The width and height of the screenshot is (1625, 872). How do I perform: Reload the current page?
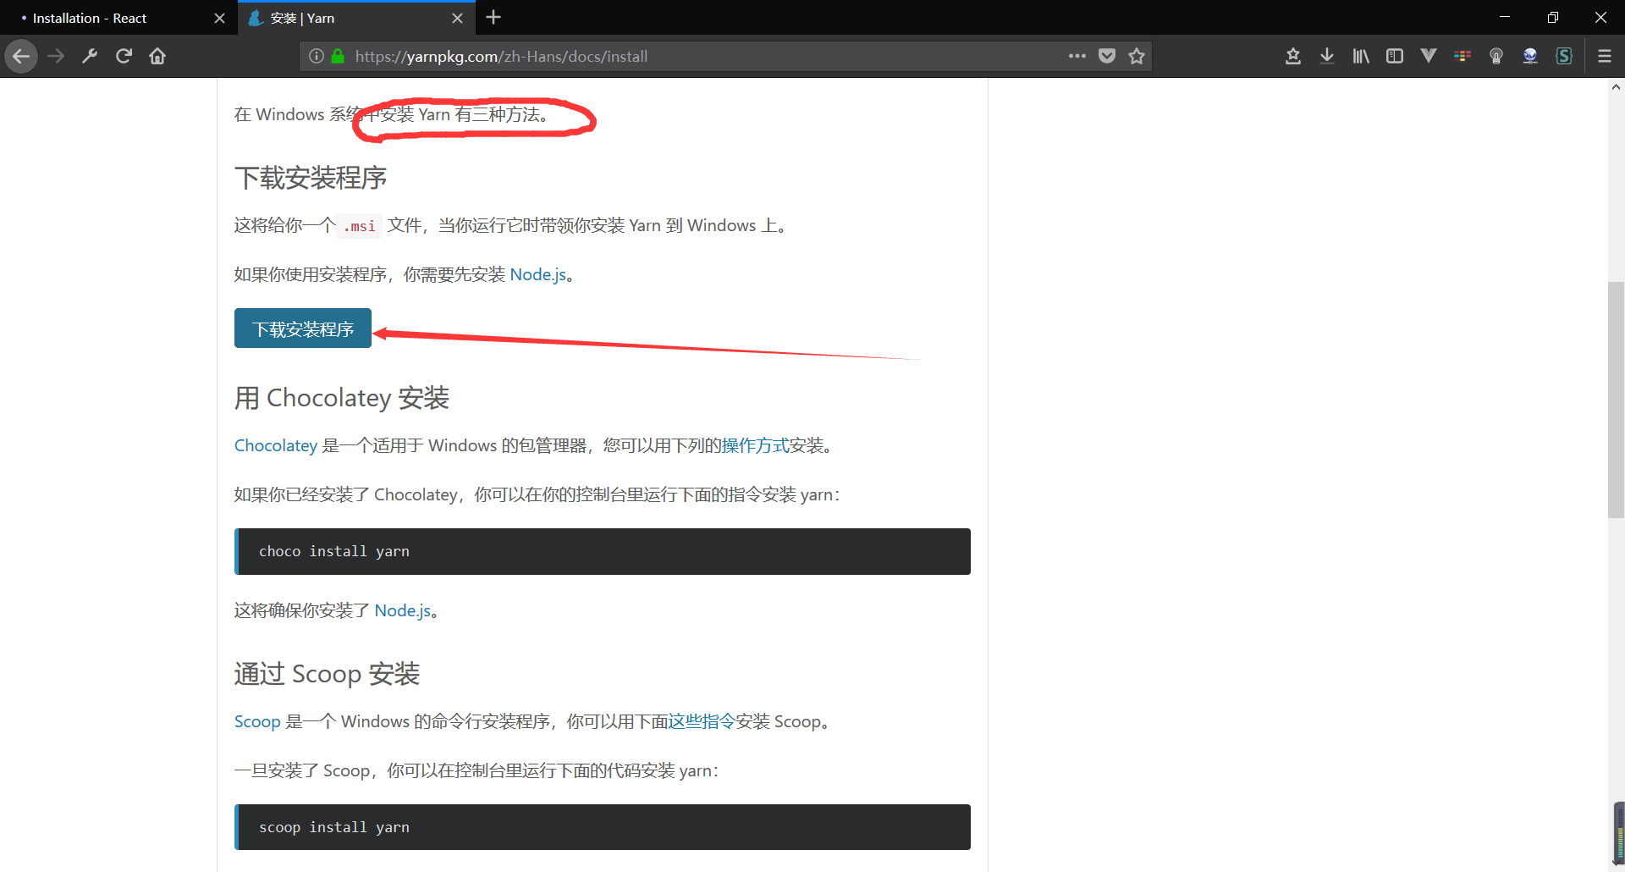click(124, 57)
